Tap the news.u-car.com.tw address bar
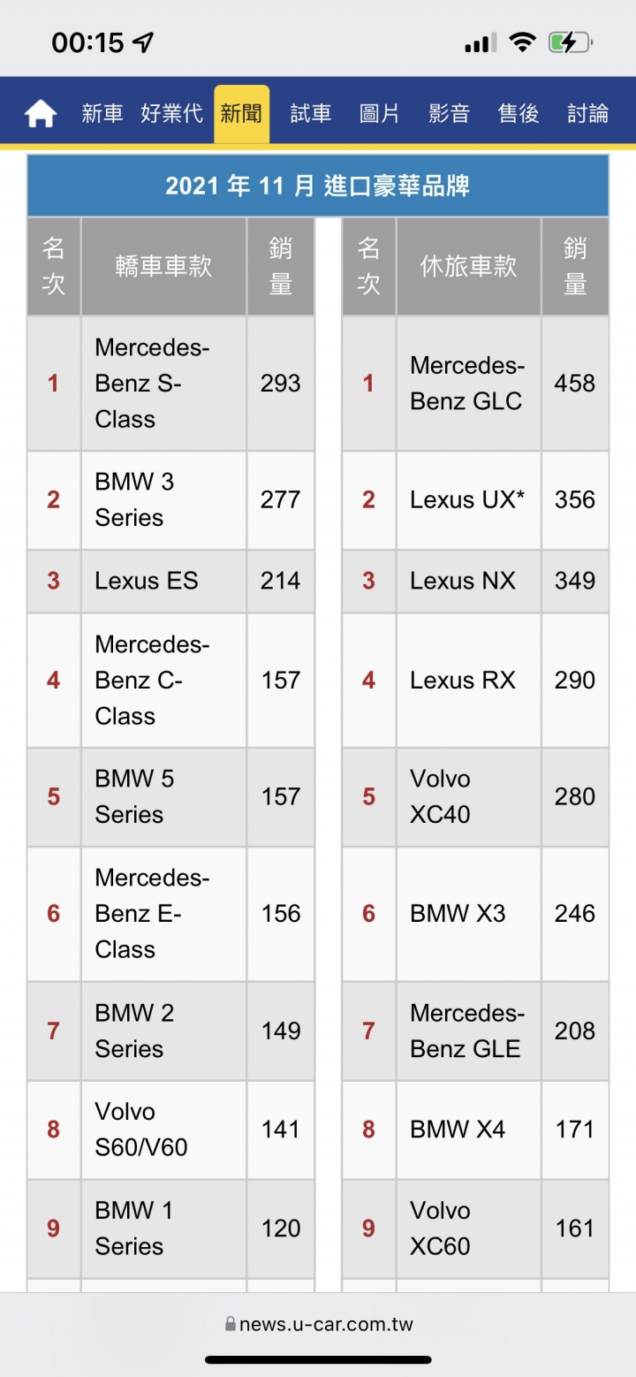The image size is (636, 1377). coord(318,1324)
